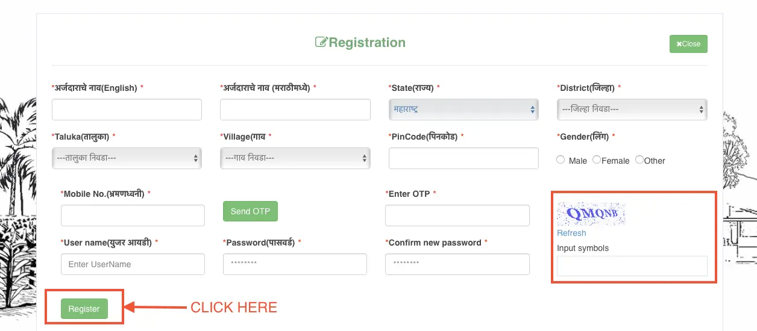Expand the District selection dropdown
Image resolution: width=757 pixels, height=331 pixels.
coord(632,110)
